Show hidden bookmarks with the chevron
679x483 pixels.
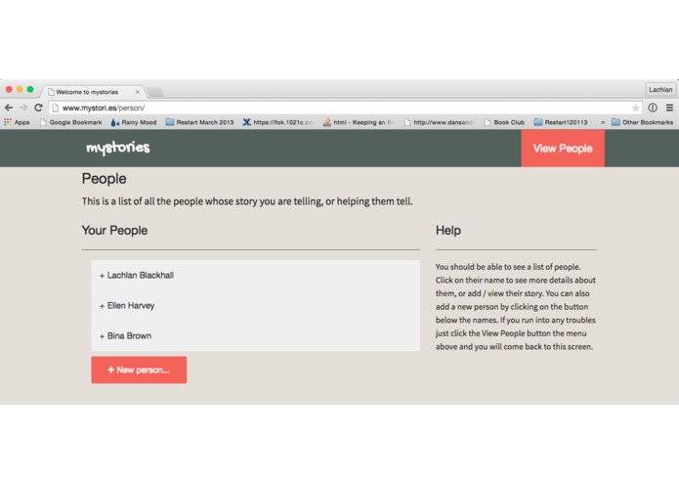(603, 122)
